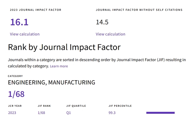Select the 2023 JCR year value
The width and height of the screenshot is (194, 121).
coord(12,113)
